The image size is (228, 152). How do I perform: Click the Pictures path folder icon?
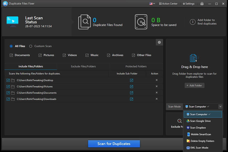click(13, 86)
